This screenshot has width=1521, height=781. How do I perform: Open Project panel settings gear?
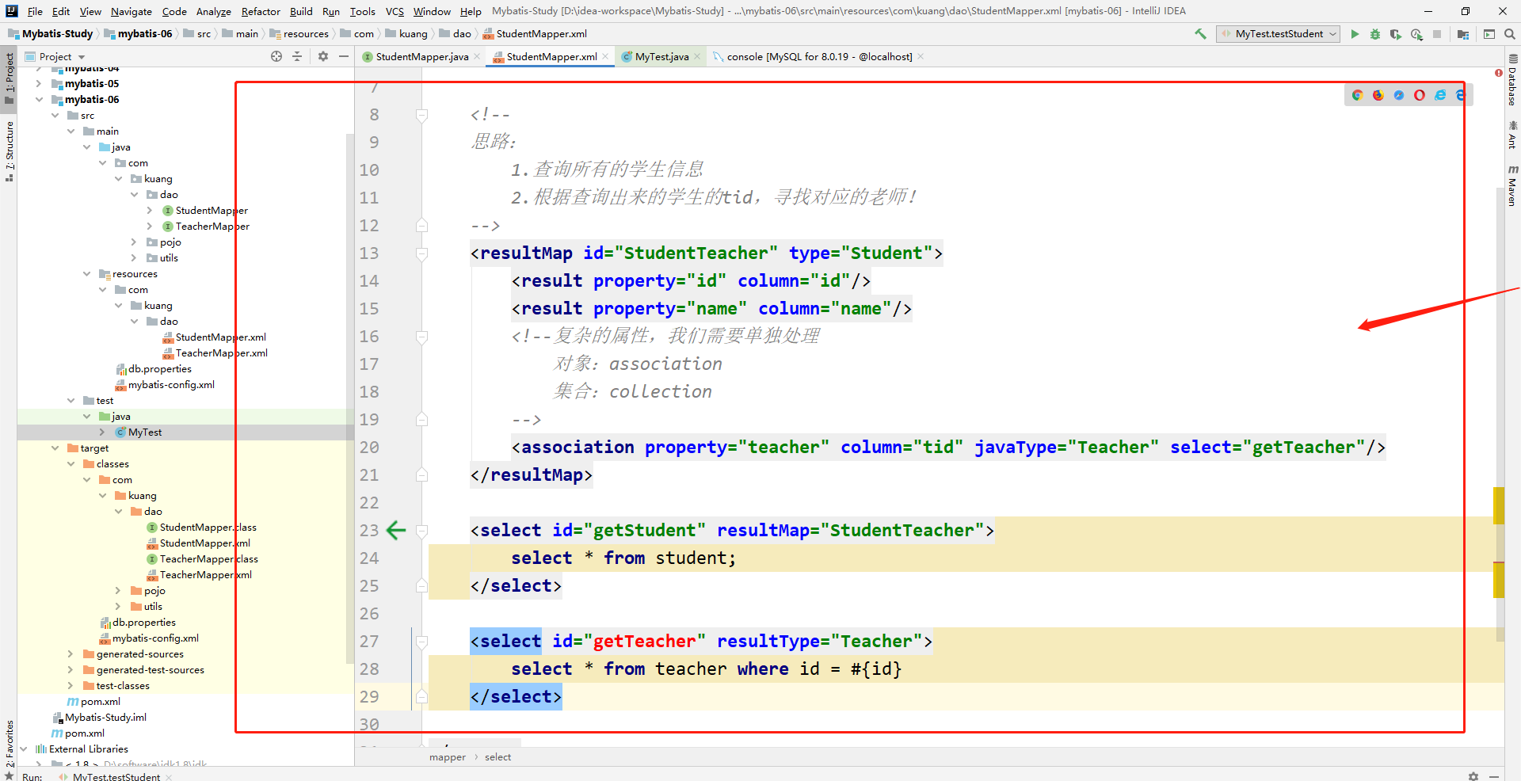(x=323, y=56)
